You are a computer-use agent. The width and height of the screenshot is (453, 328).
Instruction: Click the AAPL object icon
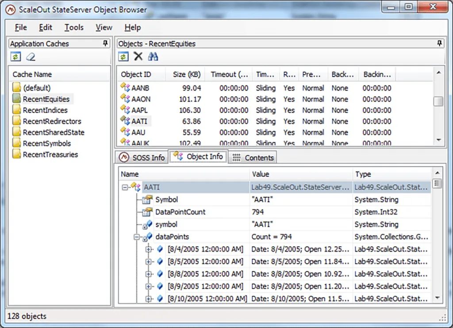[125, 110]
